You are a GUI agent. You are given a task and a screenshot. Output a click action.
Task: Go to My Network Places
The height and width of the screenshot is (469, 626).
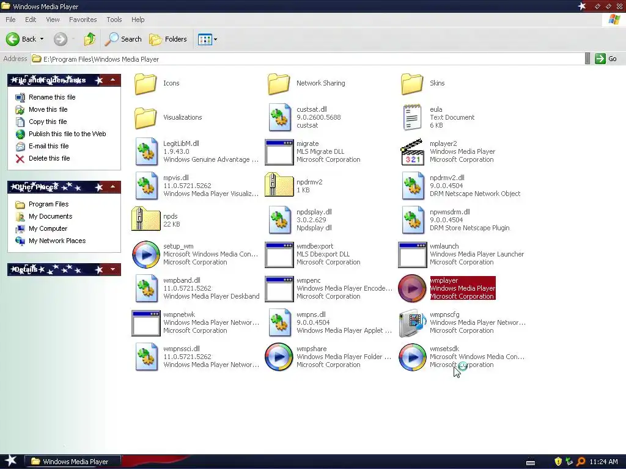tap(57, 241)
